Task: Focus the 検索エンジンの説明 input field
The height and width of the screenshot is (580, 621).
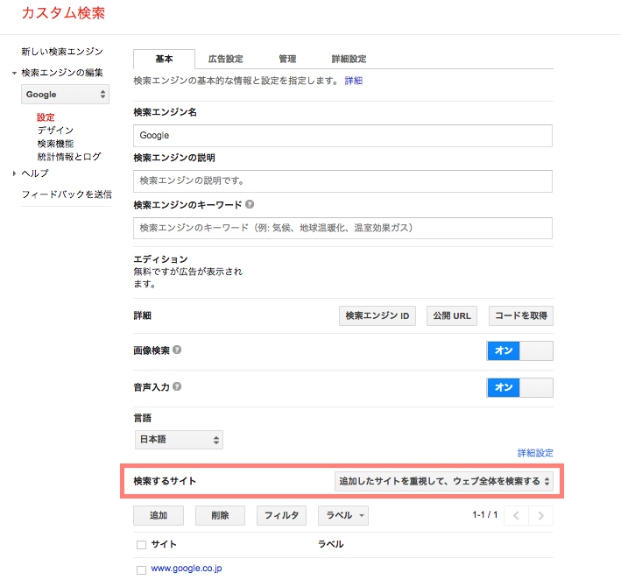Action: pos(343,181)
